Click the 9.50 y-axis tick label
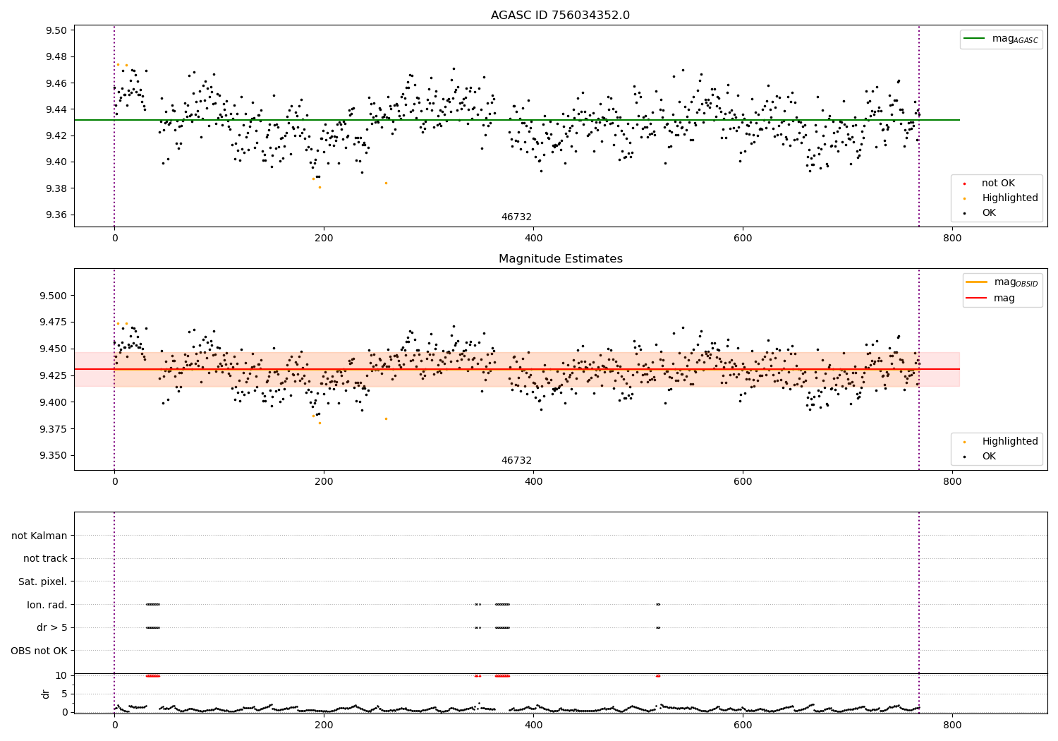The height and width of the screenshot is (741, 1058). click(x=56, y=30)
